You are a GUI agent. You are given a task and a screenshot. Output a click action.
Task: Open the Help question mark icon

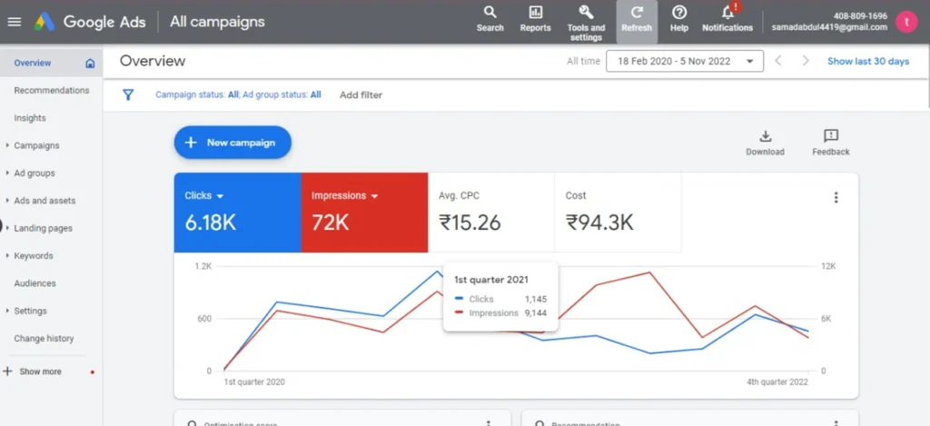(x=678, y=13)
